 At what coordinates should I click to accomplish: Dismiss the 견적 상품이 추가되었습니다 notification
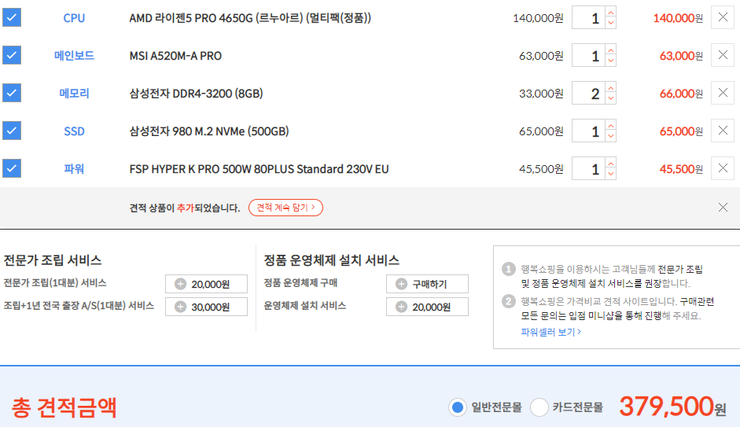[x=723, y=208]
